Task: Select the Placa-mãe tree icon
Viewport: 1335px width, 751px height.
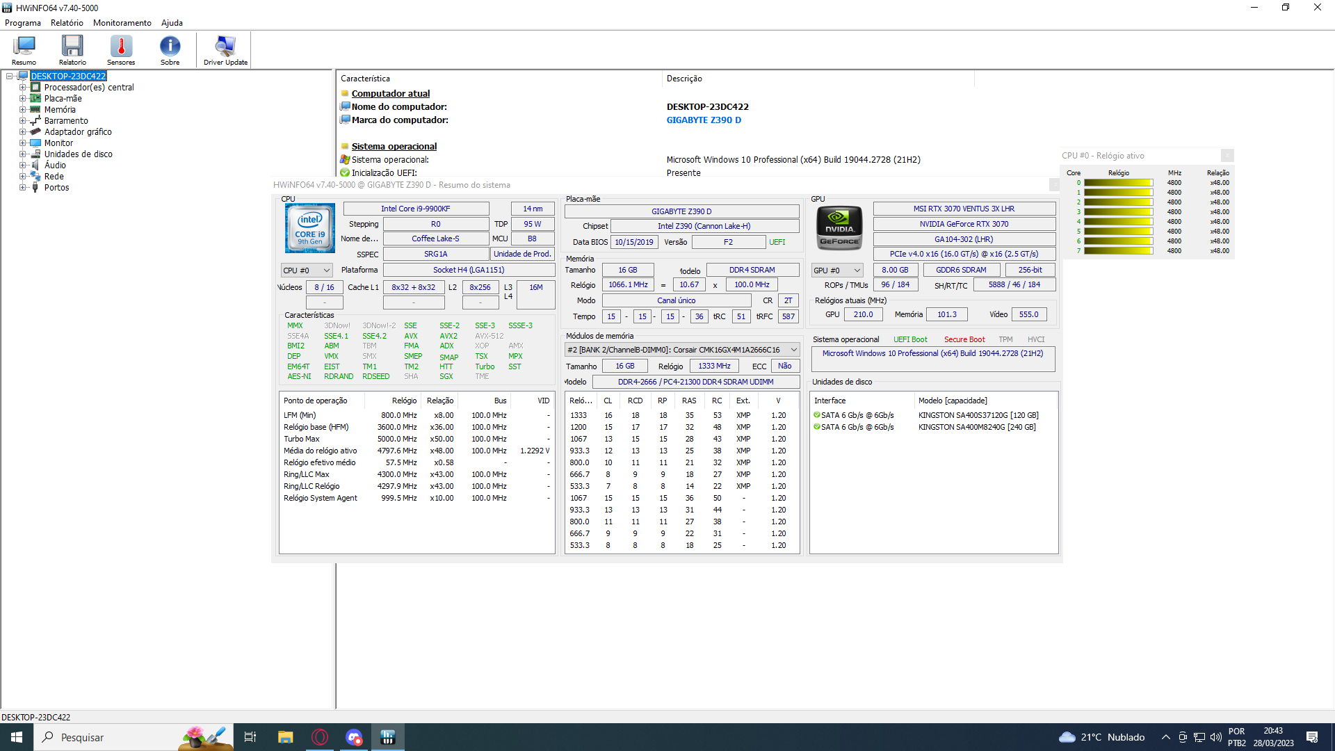Action: [x=35, y=99]
